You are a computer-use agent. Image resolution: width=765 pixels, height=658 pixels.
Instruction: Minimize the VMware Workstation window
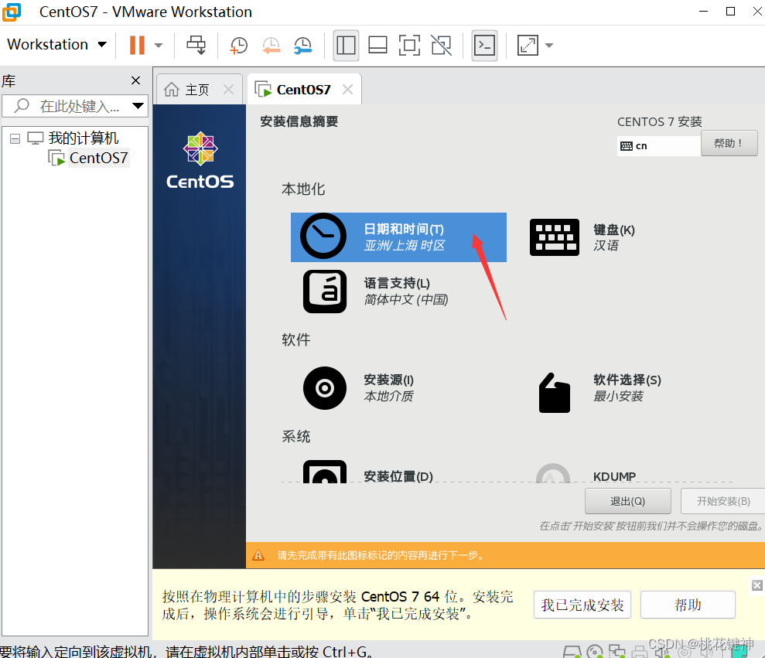click(704, 12)
